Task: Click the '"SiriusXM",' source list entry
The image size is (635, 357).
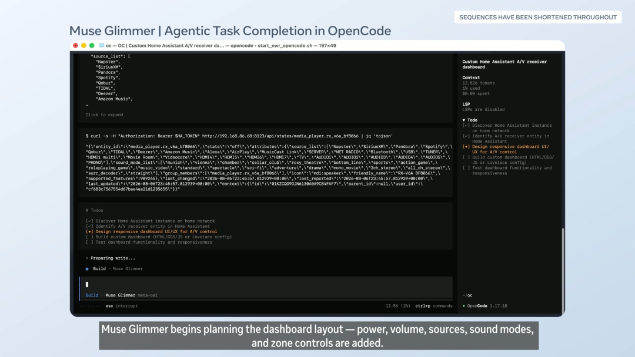Action: [x=109, y=67]
